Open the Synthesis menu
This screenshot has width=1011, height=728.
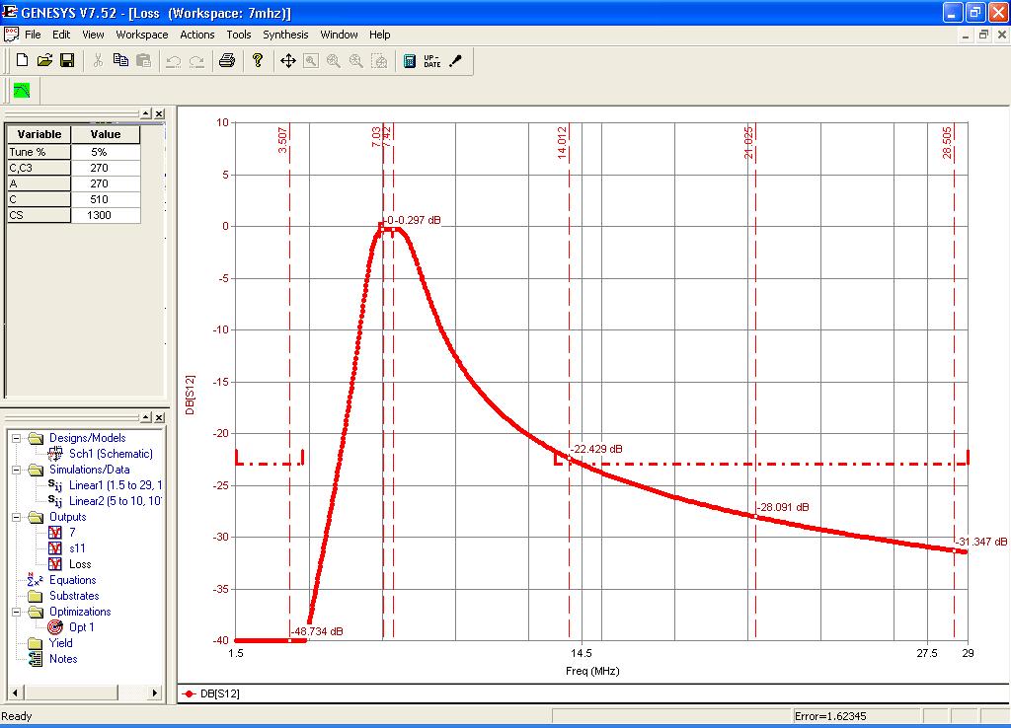tap(285, 35)
